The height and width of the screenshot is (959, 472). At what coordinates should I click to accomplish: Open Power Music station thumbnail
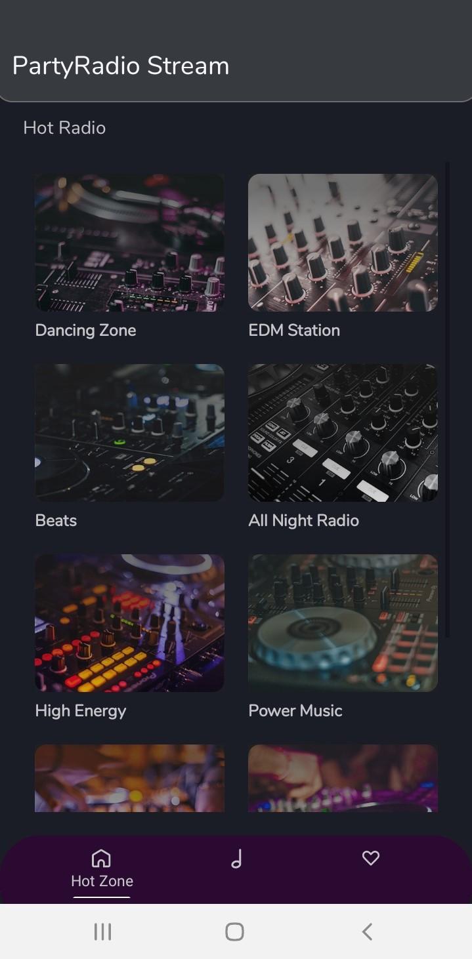click(343, 623)
